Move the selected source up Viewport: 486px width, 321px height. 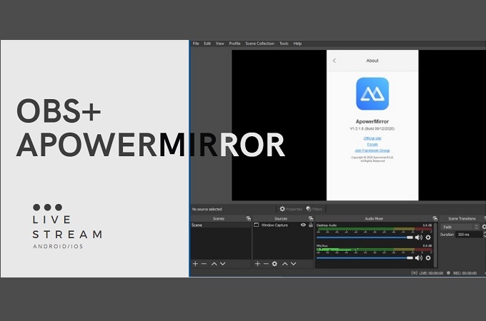click(284, 264)
